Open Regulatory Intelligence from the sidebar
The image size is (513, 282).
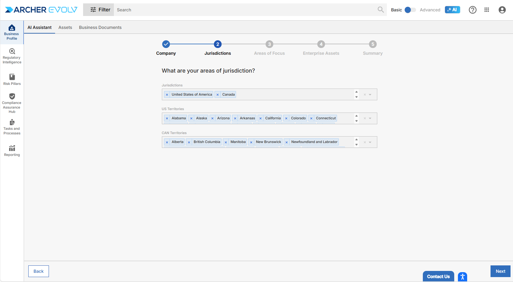12,56
